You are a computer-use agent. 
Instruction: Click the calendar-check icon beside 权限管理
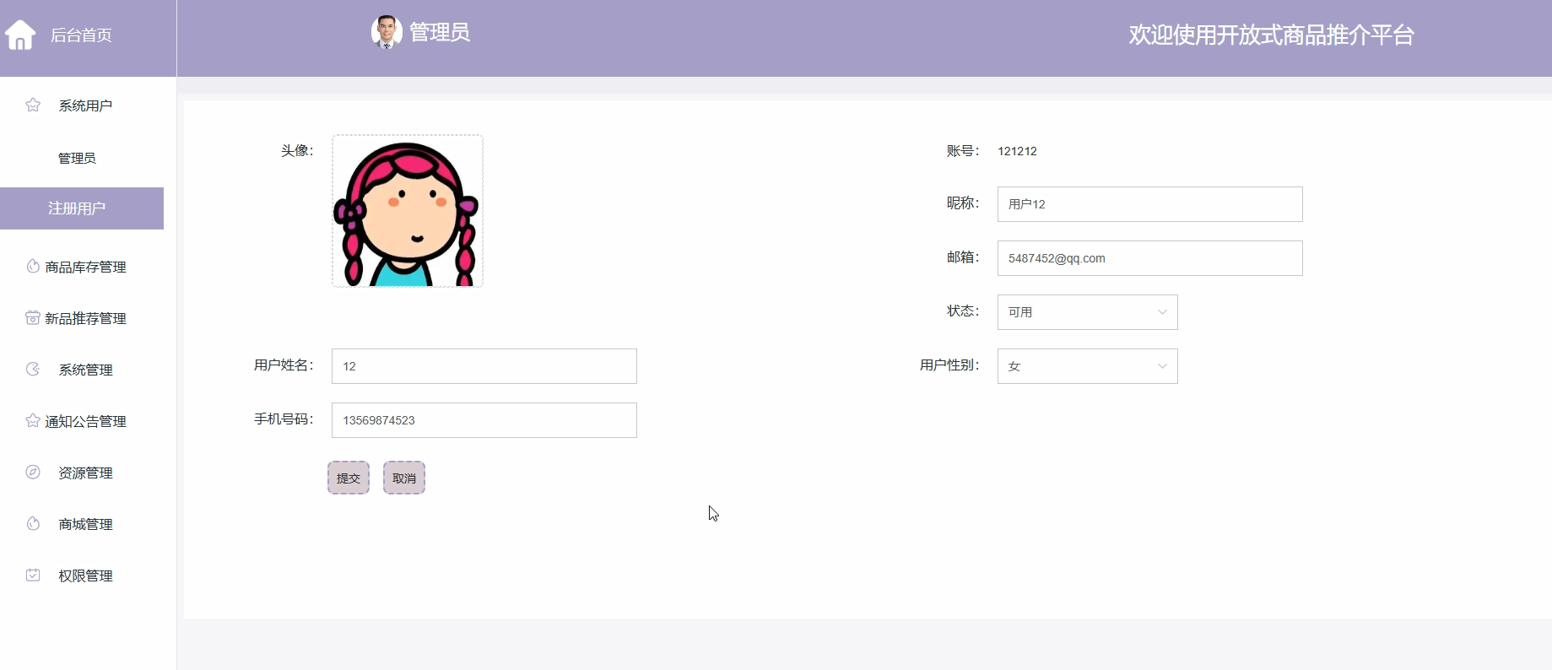tap(33, 575)
